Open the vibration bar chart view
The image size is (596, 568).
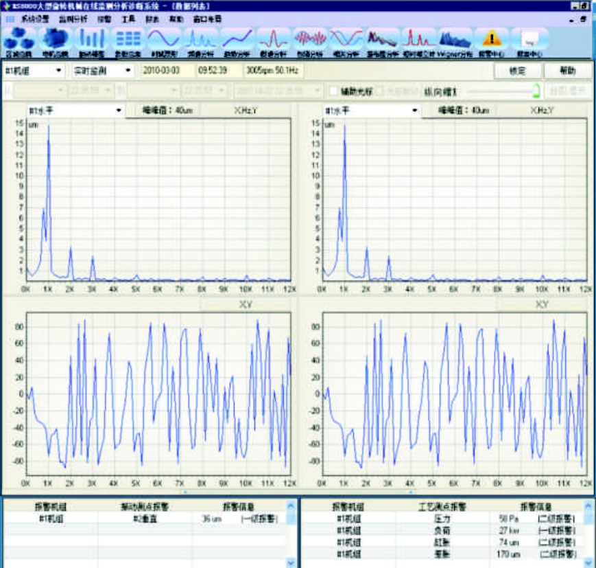[x=90, y=40]
